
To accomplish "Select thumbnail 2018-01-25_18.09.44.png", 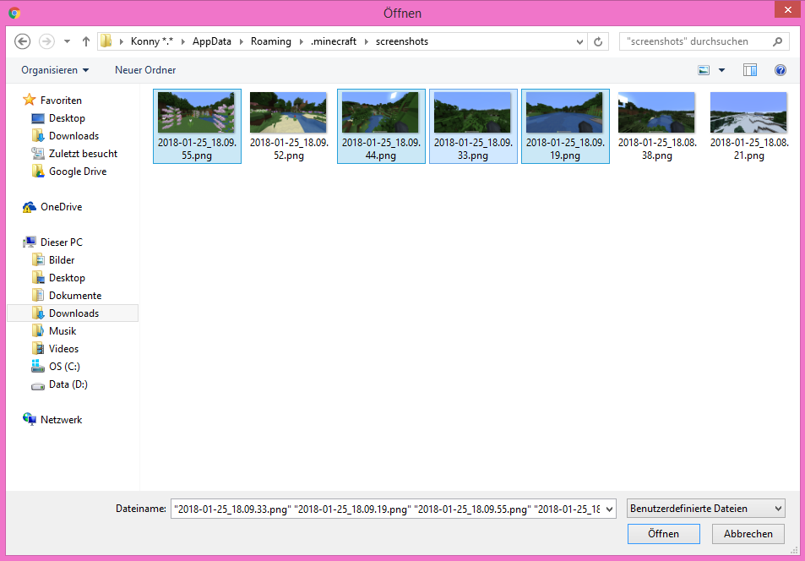I will click(x=382, y=127).
